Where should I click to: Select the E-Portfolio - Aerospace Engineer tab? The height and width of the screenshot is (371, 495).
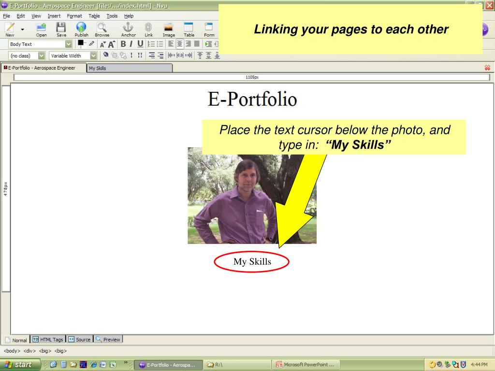coord(44,68)
